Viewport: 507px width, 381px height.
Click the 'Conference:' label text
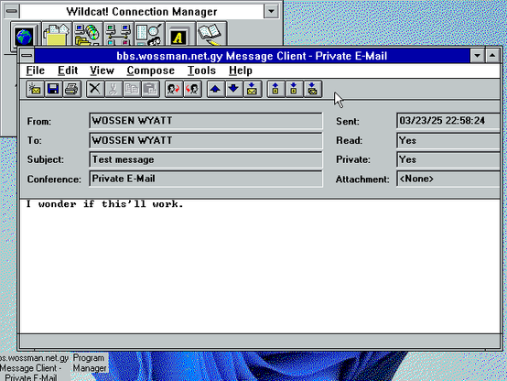pos(54,180)
